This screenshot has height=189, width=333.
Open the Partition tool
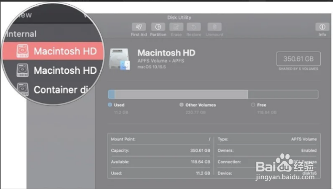coord(158,27)
